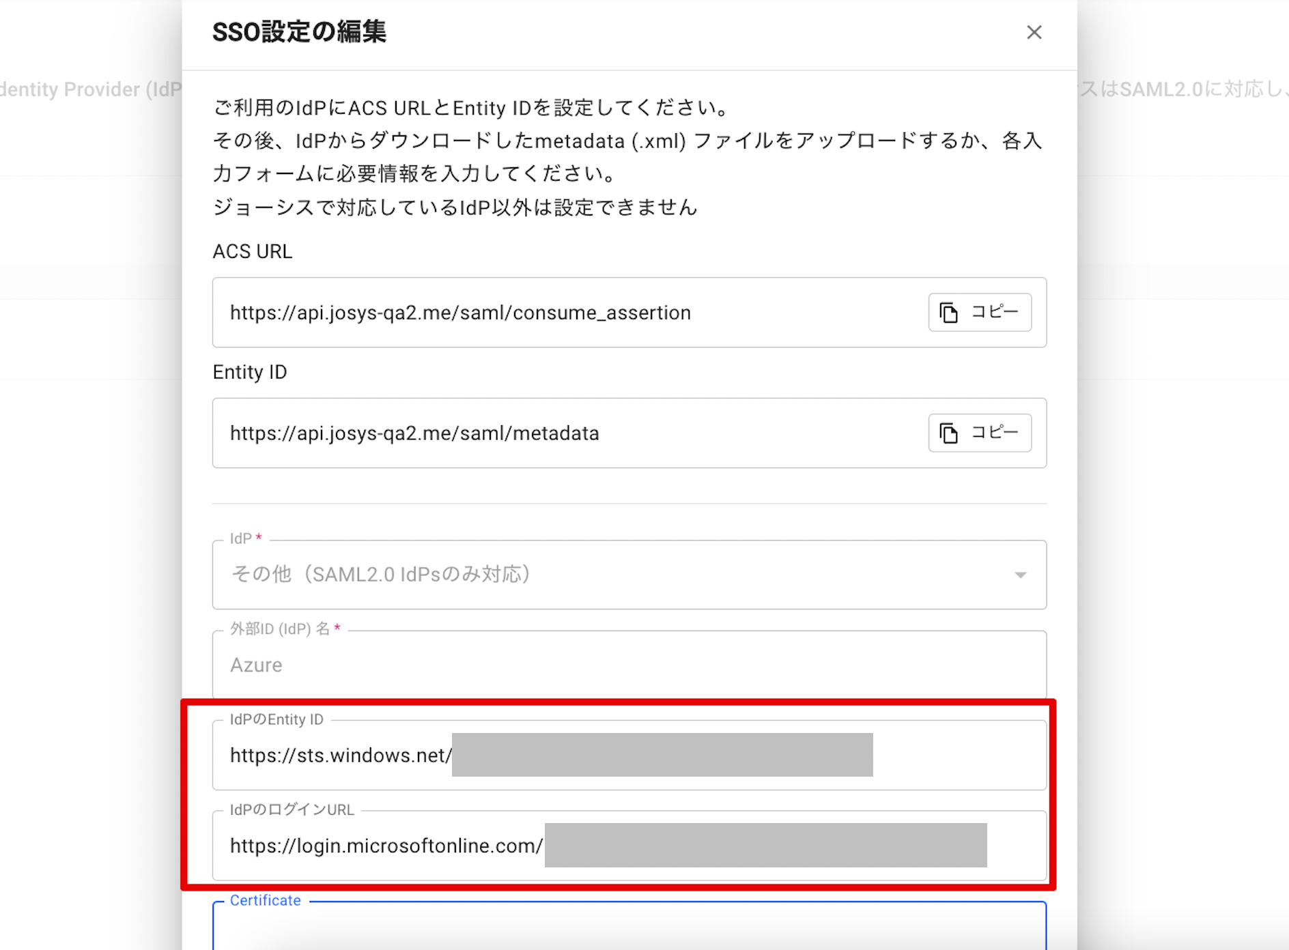Screen dimensions: 1289x950
Task: Click the dimmed Identity Provider text behind dialog
Action: point(91,89)
